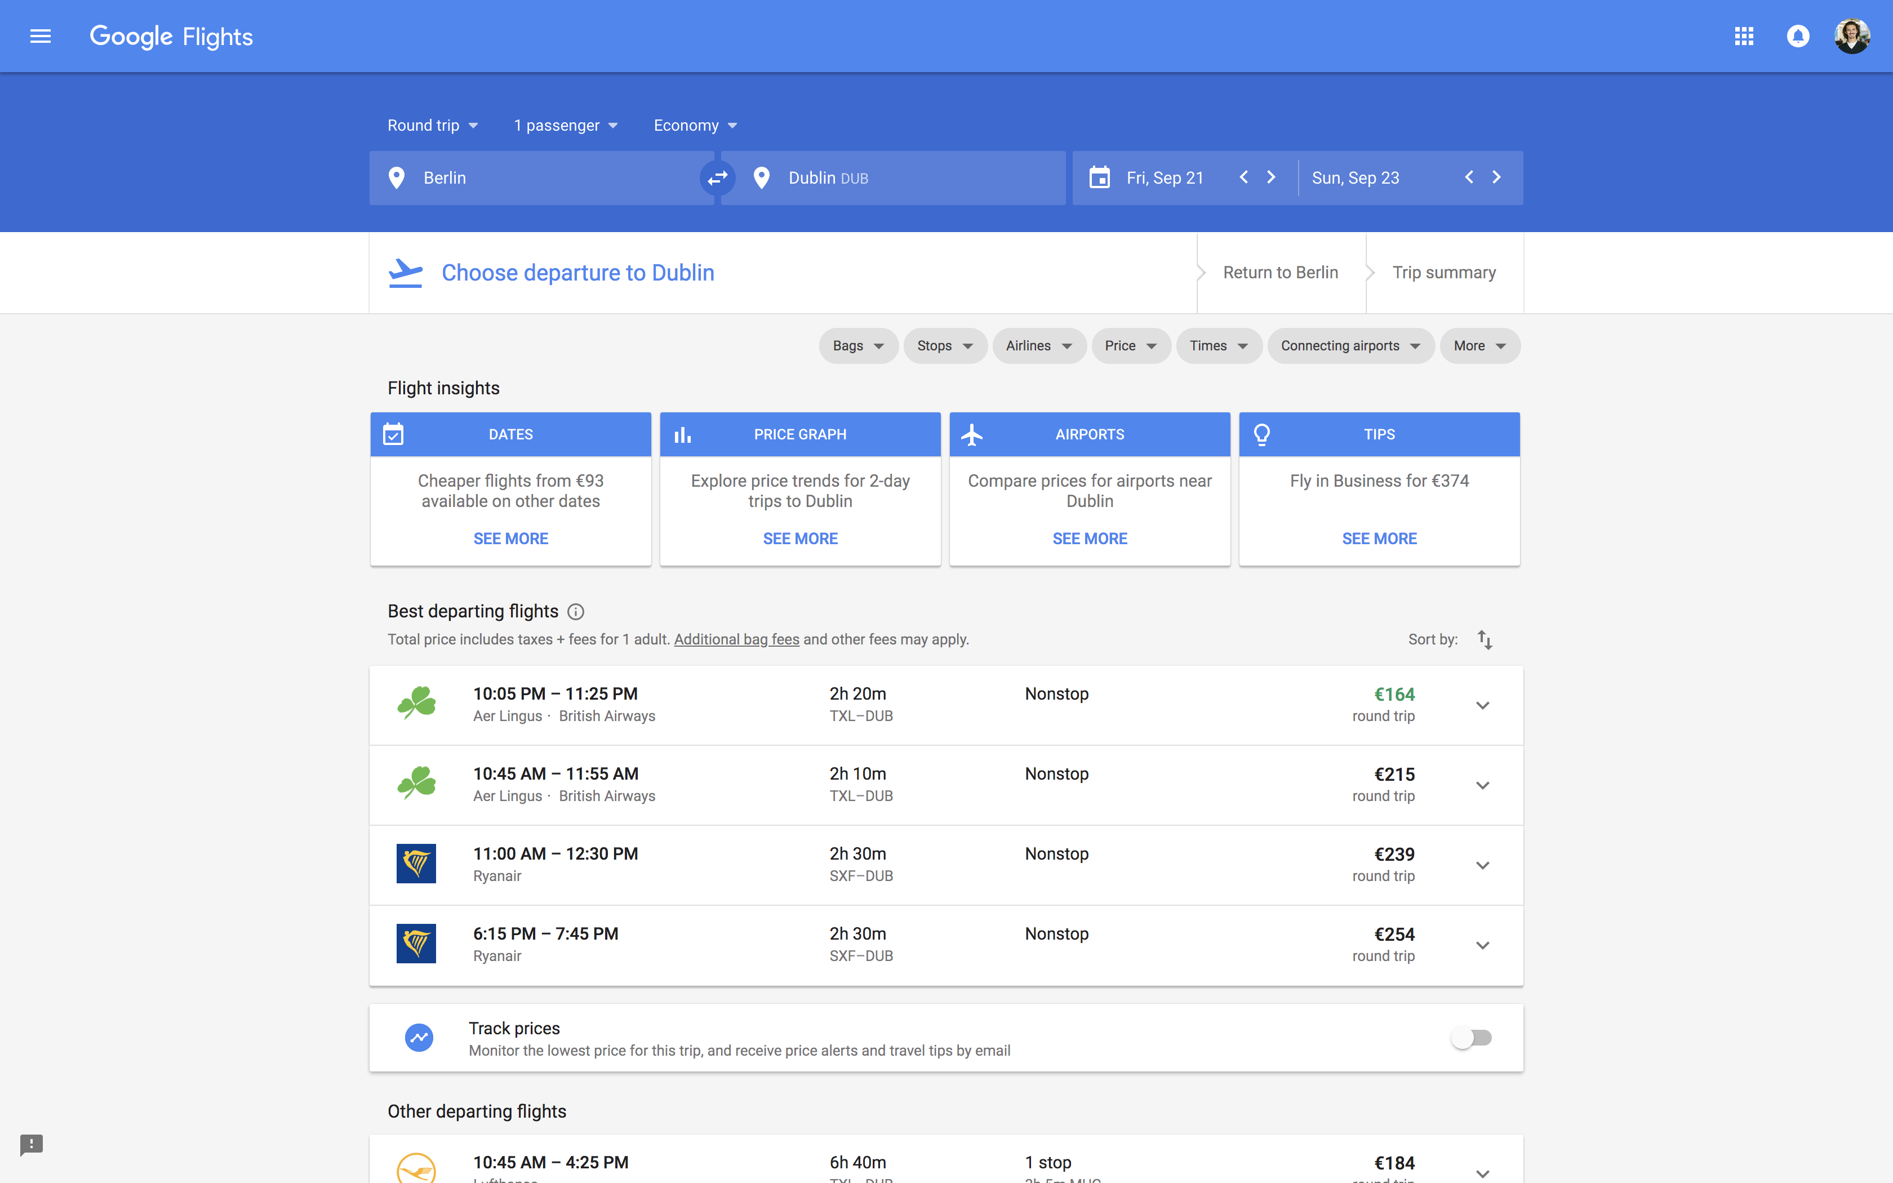Image resolution: width=1893 pixels, height=1183 pixels.
Task: Click the Price Graph bar chart icon
Action: (x=683, y=434)
